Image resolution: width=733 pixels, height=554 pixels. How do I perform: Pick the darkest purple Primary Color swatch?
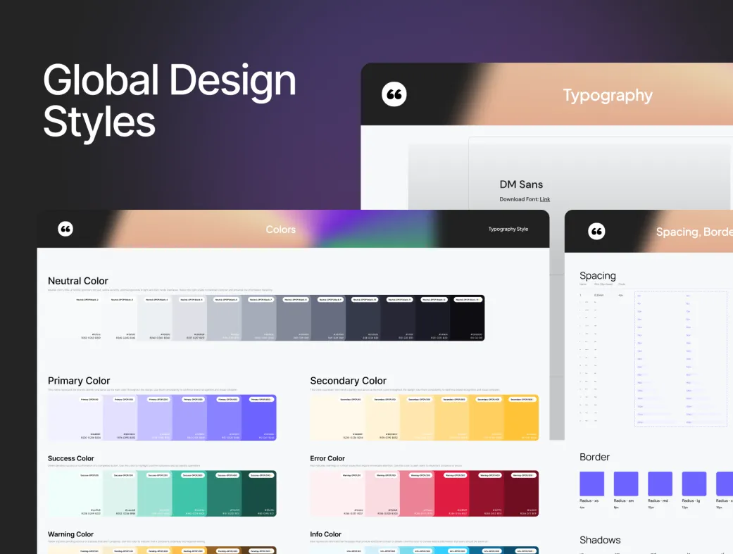(258, 417)
